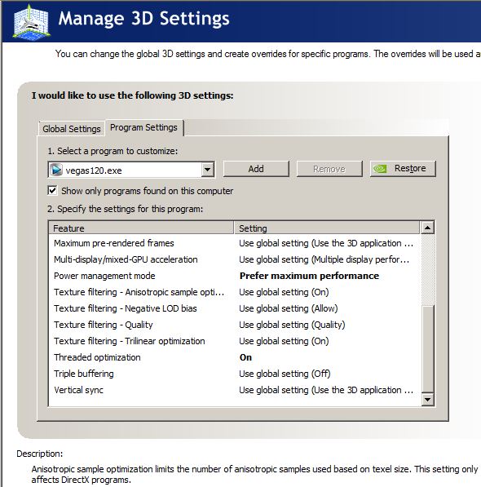Click the Add program button
This screenshot has height=487, width=481.
[256, 169]
